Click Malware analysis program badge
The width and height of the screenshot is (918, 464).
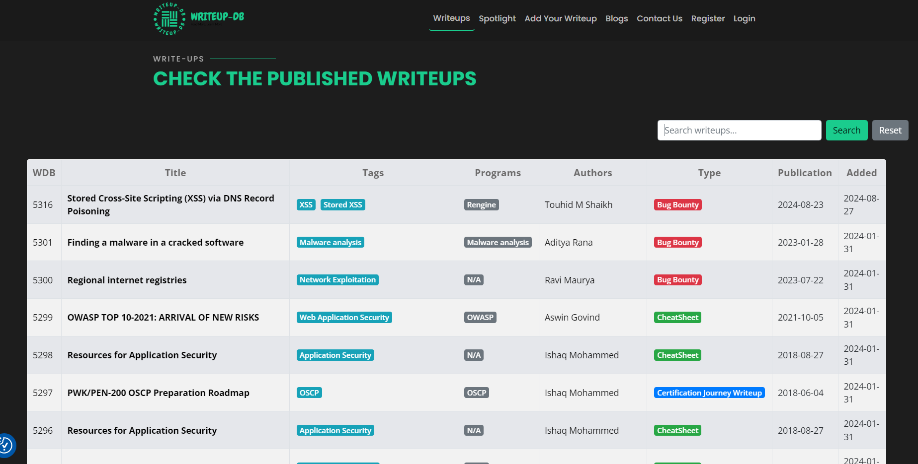pyautogui.click(x=498, y=242)
